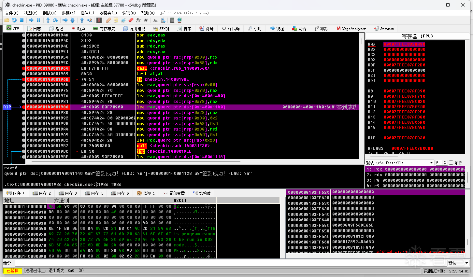Open the MapoAnalyzer tab

coord(351,29)
